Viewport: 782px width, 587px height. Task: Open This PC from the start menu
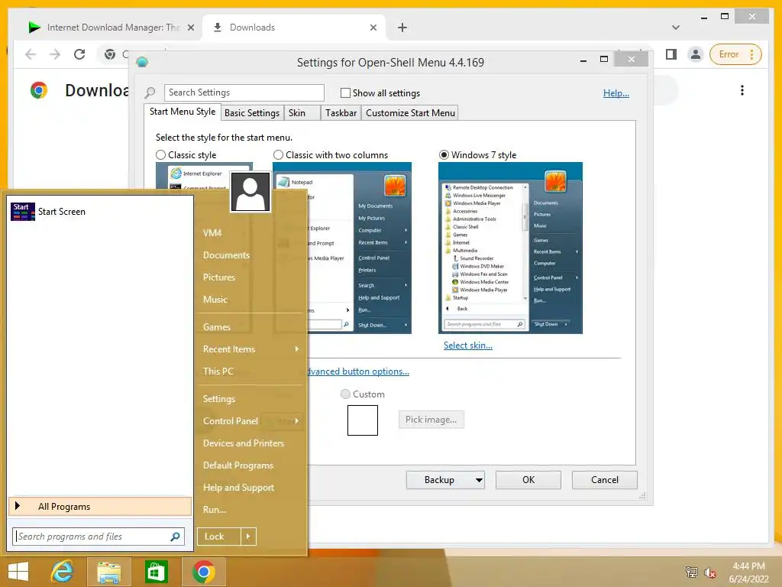coord(218,371)
